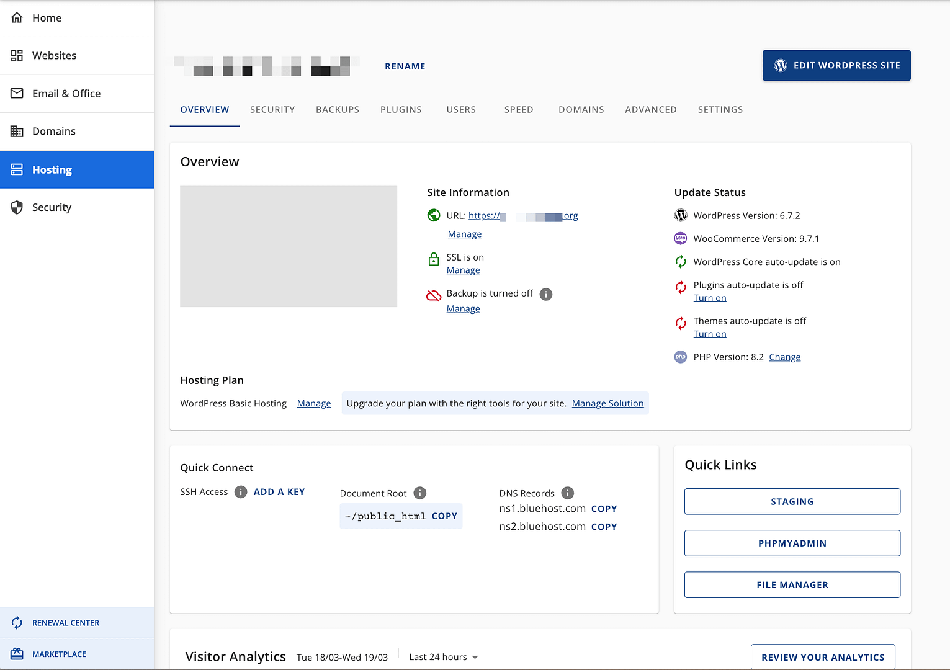
Task: Open phpMyAdmin from Quick Links
Action: click(x=792, y=543)
